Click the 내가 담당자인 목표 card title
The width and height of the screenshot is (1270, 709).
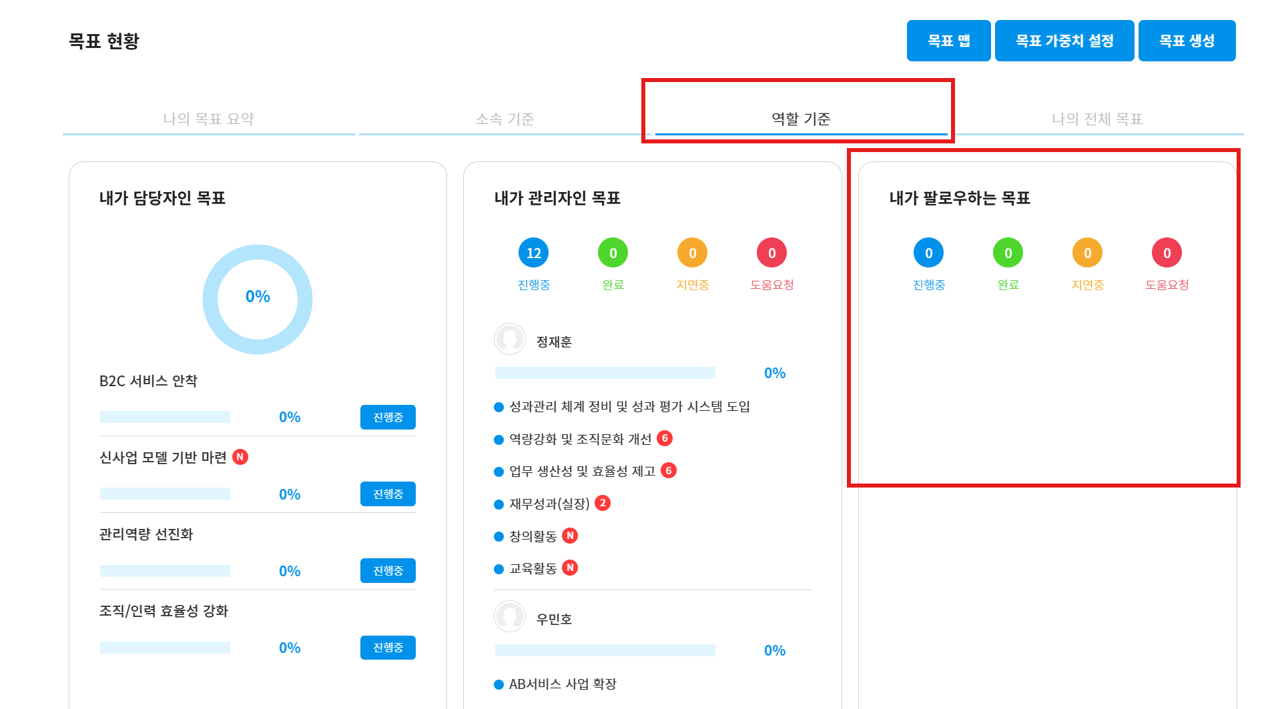162,198
